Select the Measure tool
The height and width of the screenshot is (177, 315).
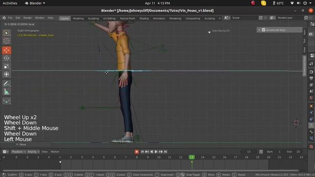point(6,92)
